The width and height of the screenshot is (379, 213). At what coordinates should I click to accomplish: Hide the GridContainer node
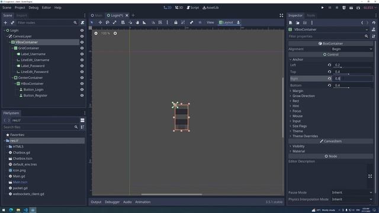[x=82, y=48]
